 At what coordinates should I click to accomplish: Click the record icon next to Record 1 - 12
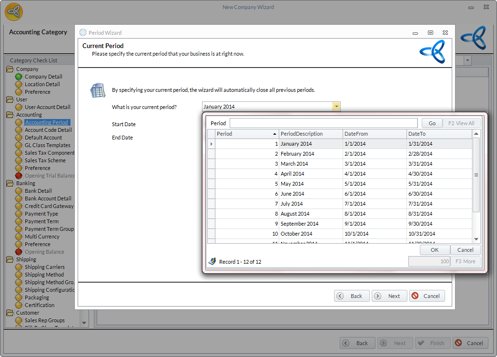pos(213,261)
